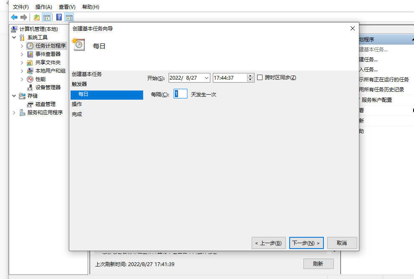
Task: Collapse the 系统工具 tree node
Action: [x=14, y=38]
